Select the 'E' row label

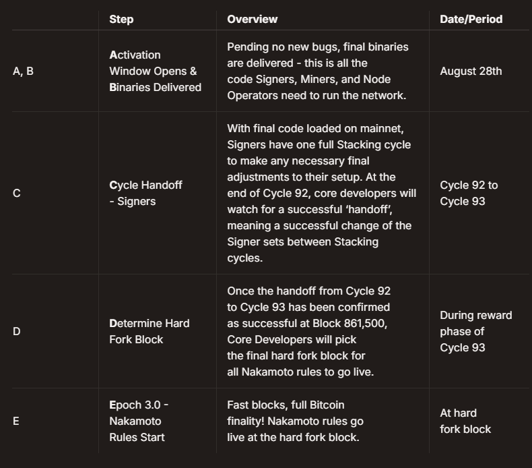click(16, 421)
